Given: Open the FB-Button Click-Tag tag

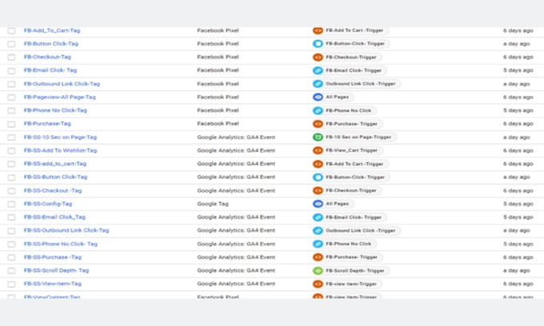Looking at the screenshot, I should tap(51, 44).
